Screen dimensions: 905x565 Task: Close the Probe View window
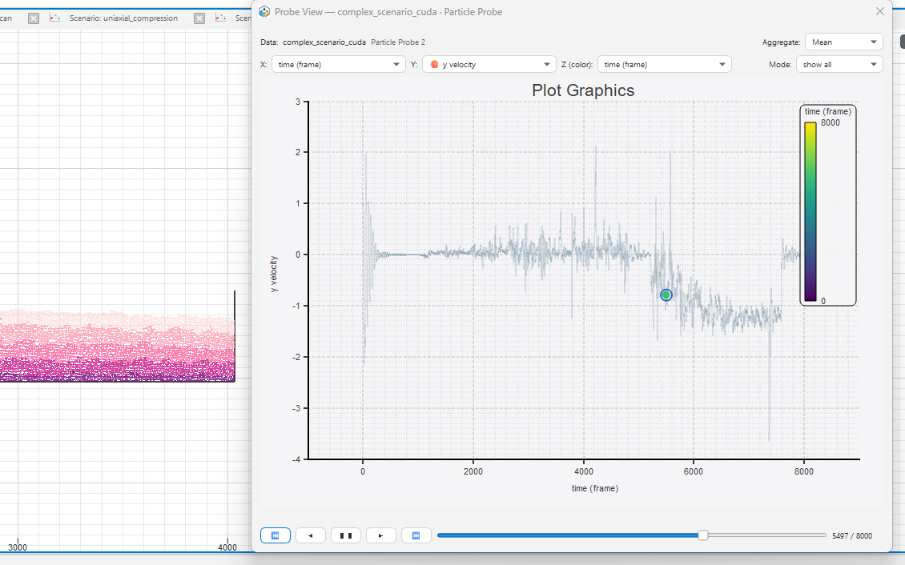(879, 11)
